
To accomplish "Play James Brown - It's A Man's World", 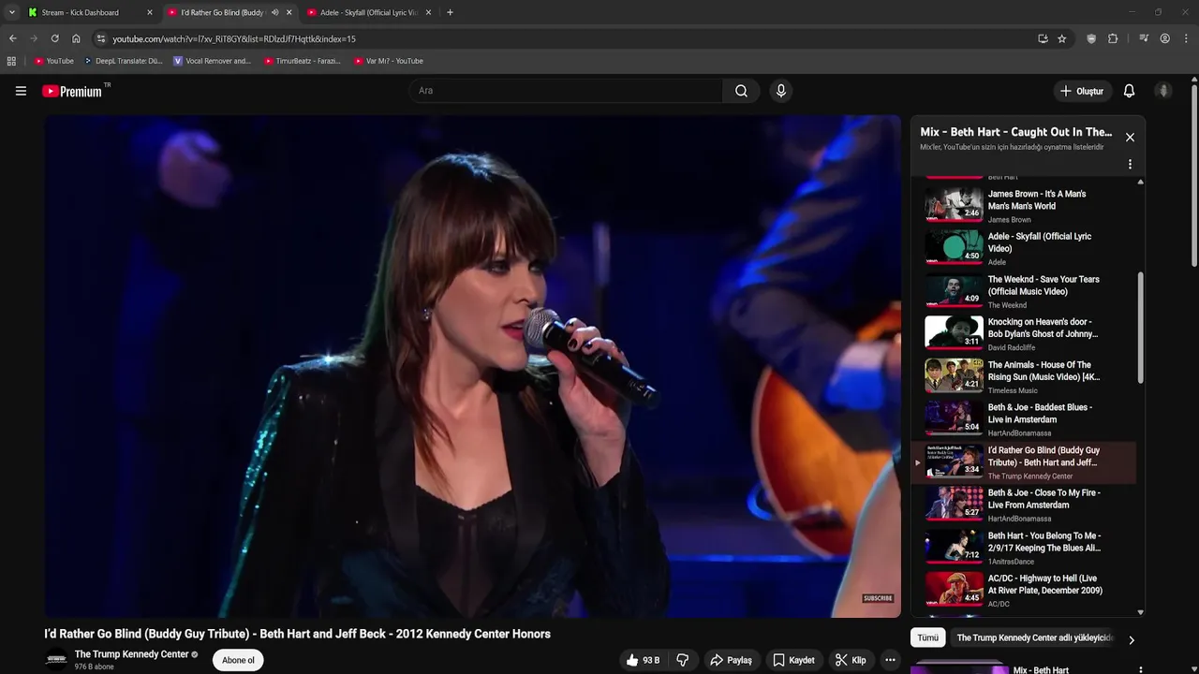I will pos(1024,205).
